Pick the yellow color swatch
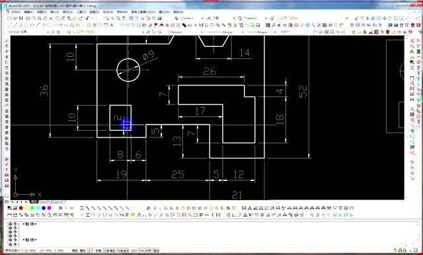423x255 pixels. click(x=26, y=208)
